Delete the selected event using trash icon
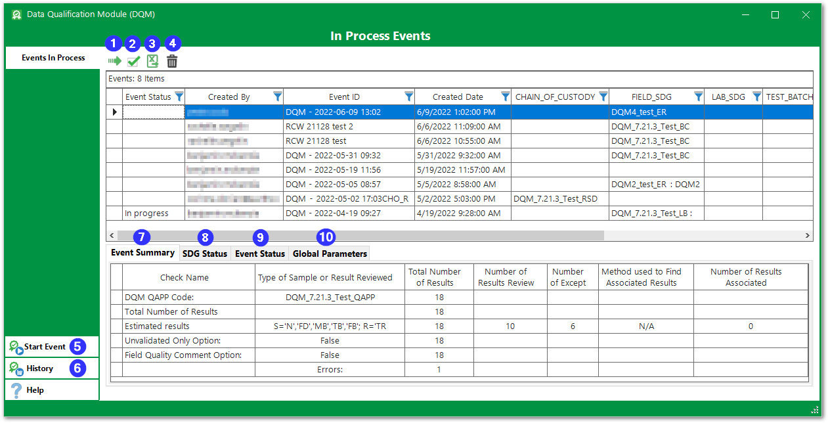This screenshot has height=423, width=828. click(171, 60)
